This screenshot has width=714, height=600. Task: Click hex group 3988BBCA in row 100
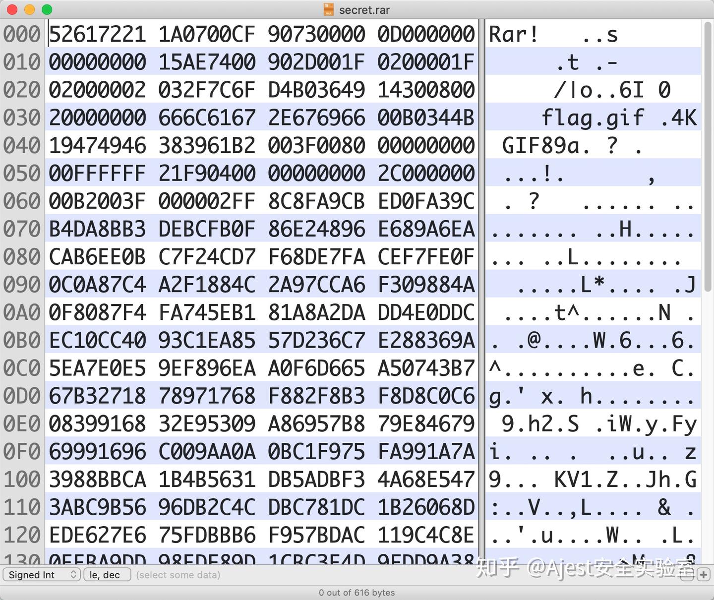coord(97,479)
